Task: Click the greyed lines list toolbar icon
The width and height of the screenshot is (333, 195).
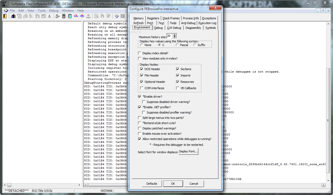Action: [x=123, y=16]
